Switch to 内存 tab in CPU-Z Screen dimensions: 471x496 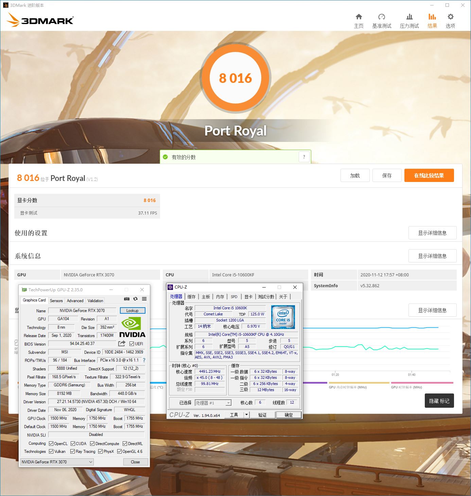[x=220, y=297]
